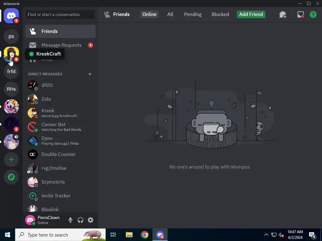
Task: Click the taskbar search box
Action: point(60,235)
